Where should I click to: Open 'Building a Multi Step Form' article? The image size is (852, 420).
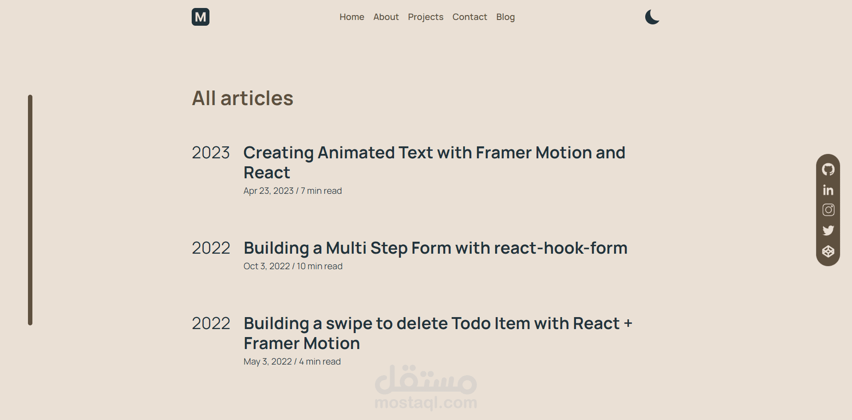[435, 248]
